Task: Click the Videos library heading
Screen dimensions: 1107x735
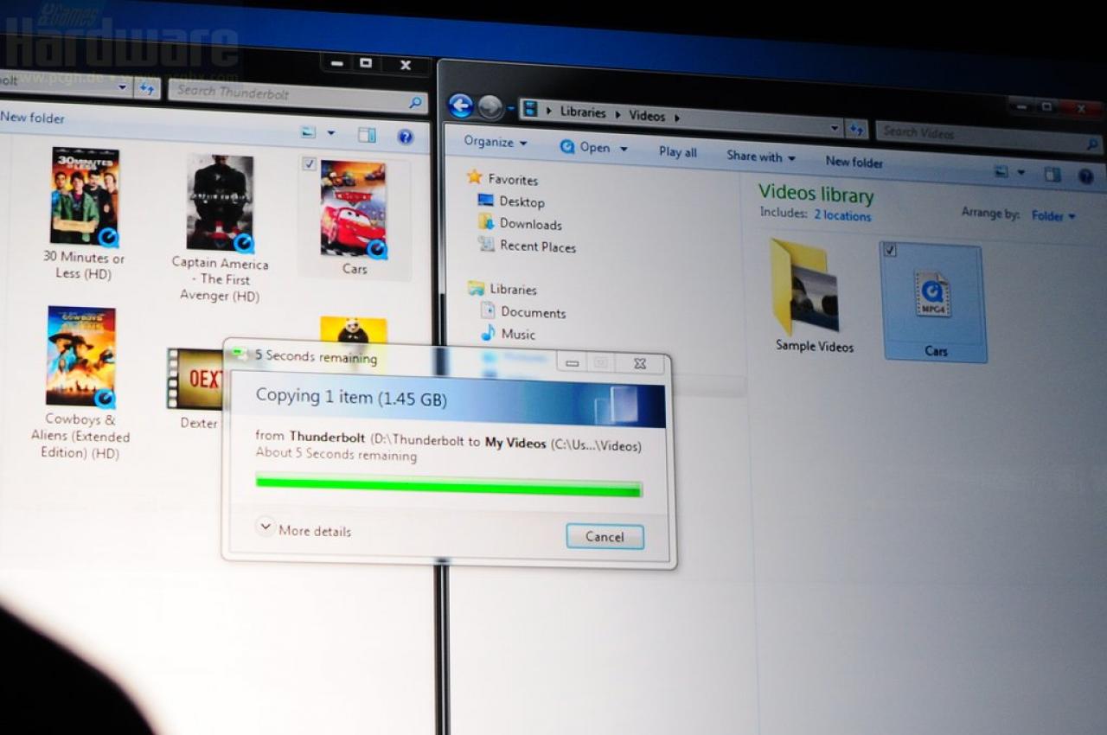Action: pyautogui.click(x=816, y=194)
